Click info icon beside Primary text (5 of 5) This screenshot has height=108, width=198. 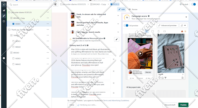(x=88, y=45)
